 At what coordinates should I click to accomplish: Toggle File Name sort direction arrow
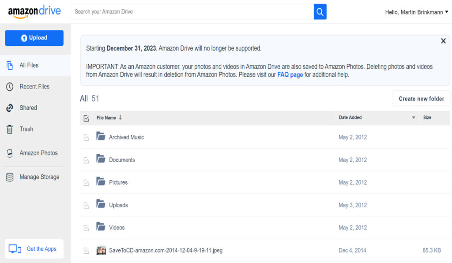pyautogui.click(x=120, y=117)
